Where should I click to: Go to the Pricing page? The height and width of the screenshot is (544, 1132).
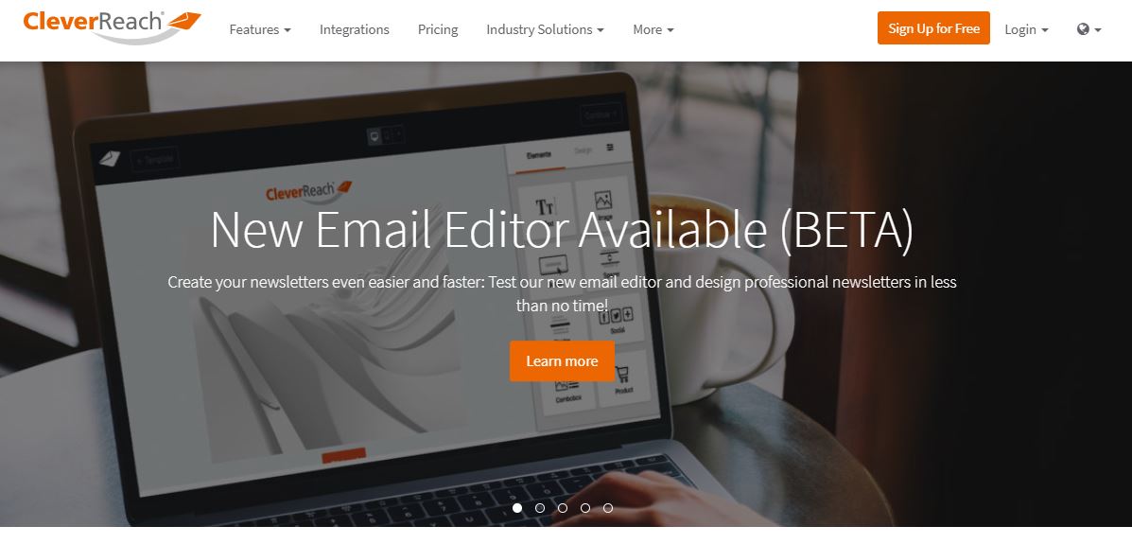click(x=438, y=29)
